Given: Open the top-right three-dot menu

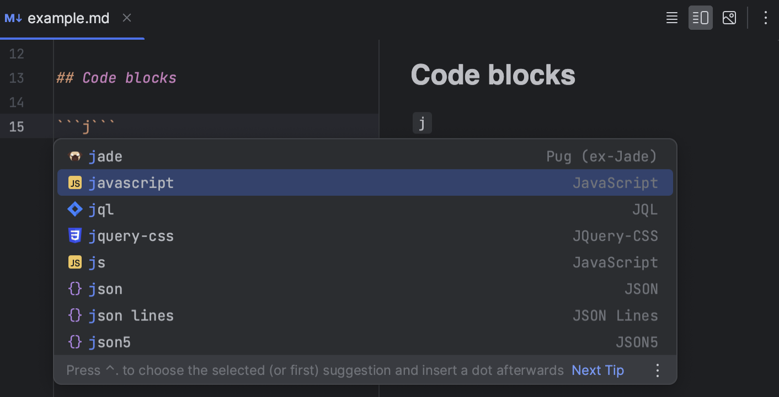Looking at the screenshot, I should tap(766, 18).
